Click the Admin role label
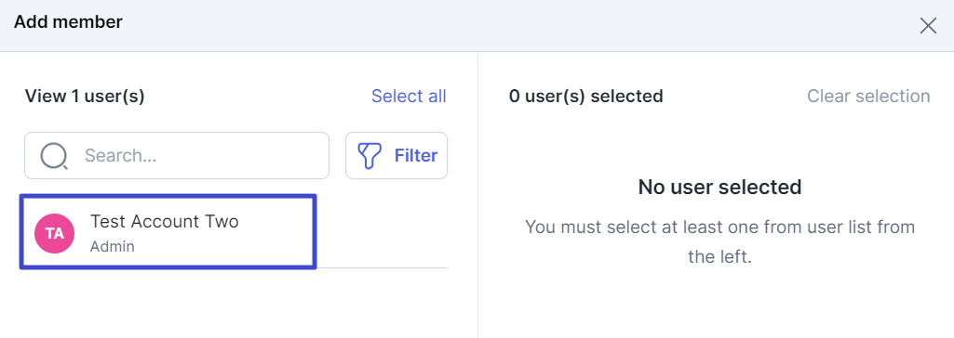 click(x=112, y=247)
